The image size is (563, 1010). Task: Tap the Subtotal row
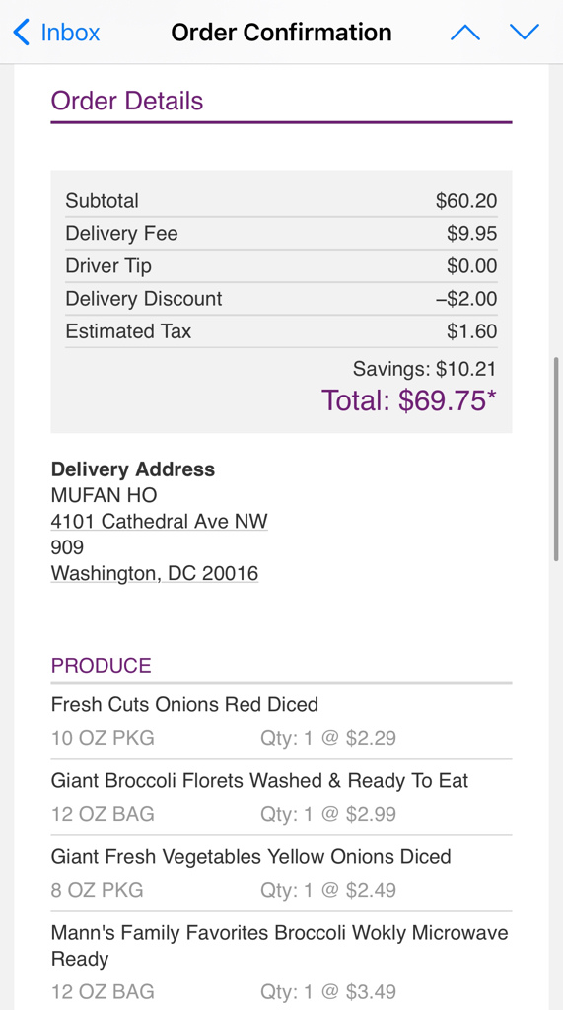[x=282, y=201]
